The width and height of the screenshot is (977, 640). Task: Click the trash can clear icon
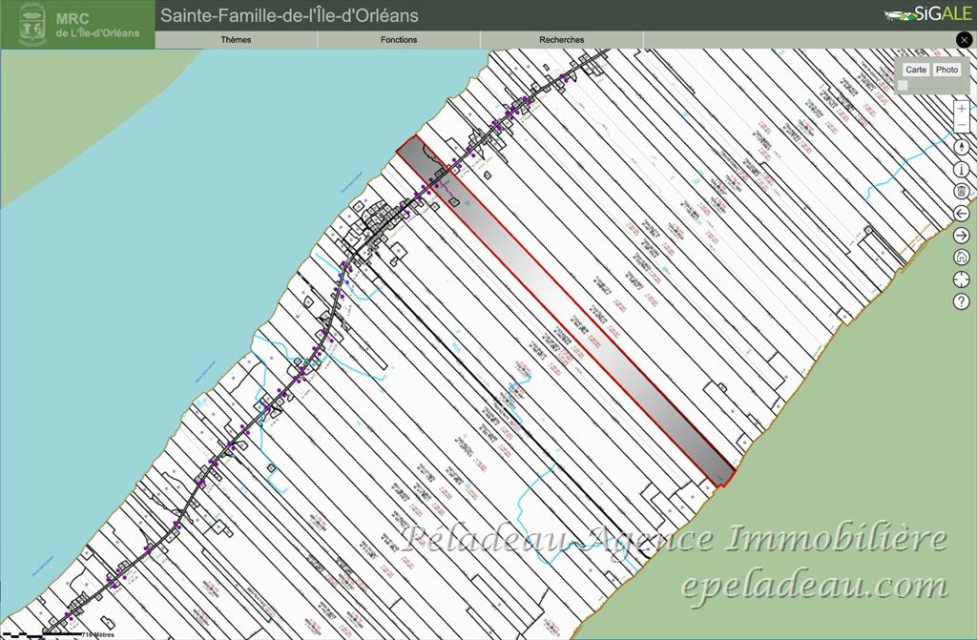pos(962,191)
